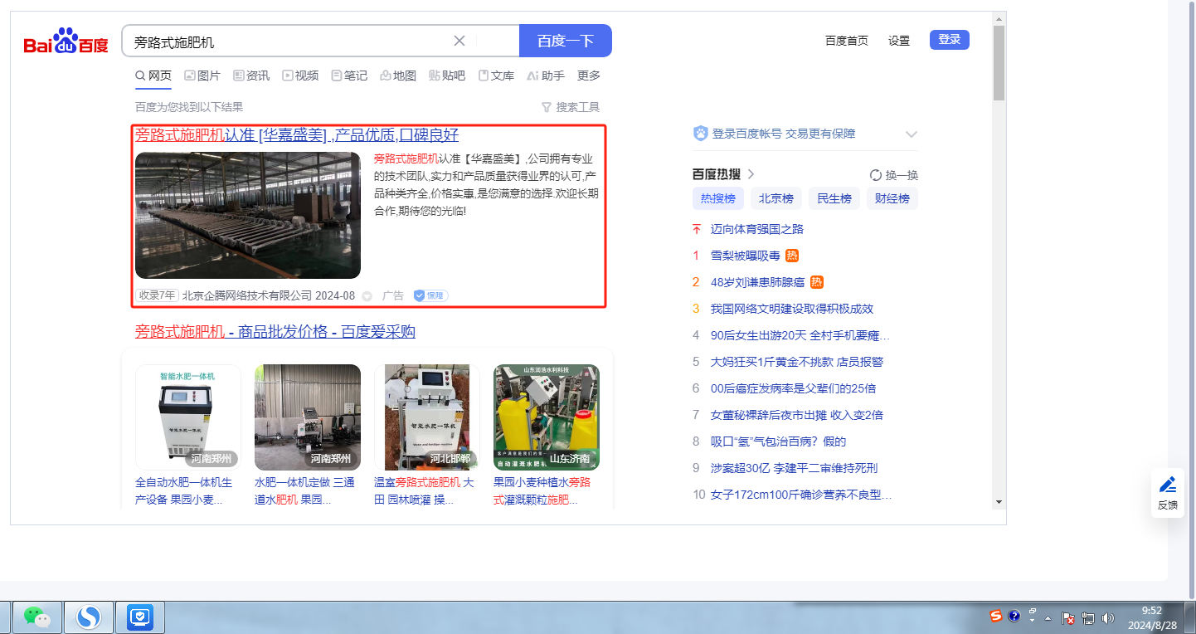Click the page vertical scrollbar thumb

pos(999,62)
